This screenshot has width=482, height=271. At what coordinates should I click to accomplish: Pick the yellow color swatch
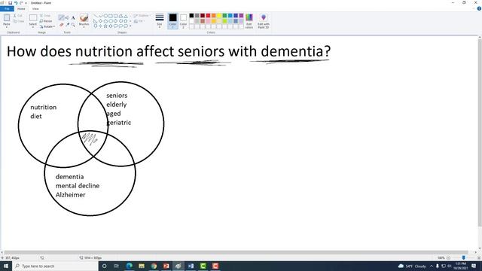click(219, 16)
